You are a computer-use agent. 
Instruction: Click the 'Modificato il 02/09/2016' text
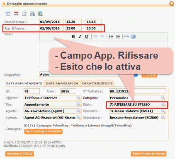[x=34, y=146]
